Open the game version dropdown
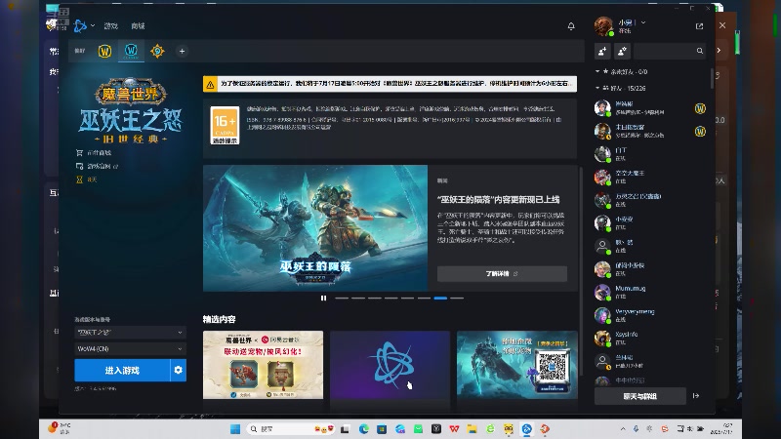Image resolution: width=781 pixels, height=439 pixels. [130, 332]
